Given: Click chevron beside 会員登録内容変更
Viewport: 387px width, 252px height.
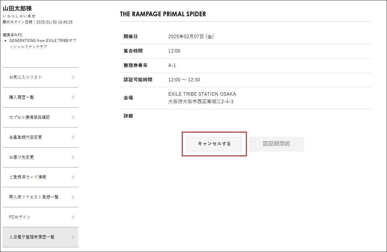Looking at the screenshot, I should tap(73, 137).
